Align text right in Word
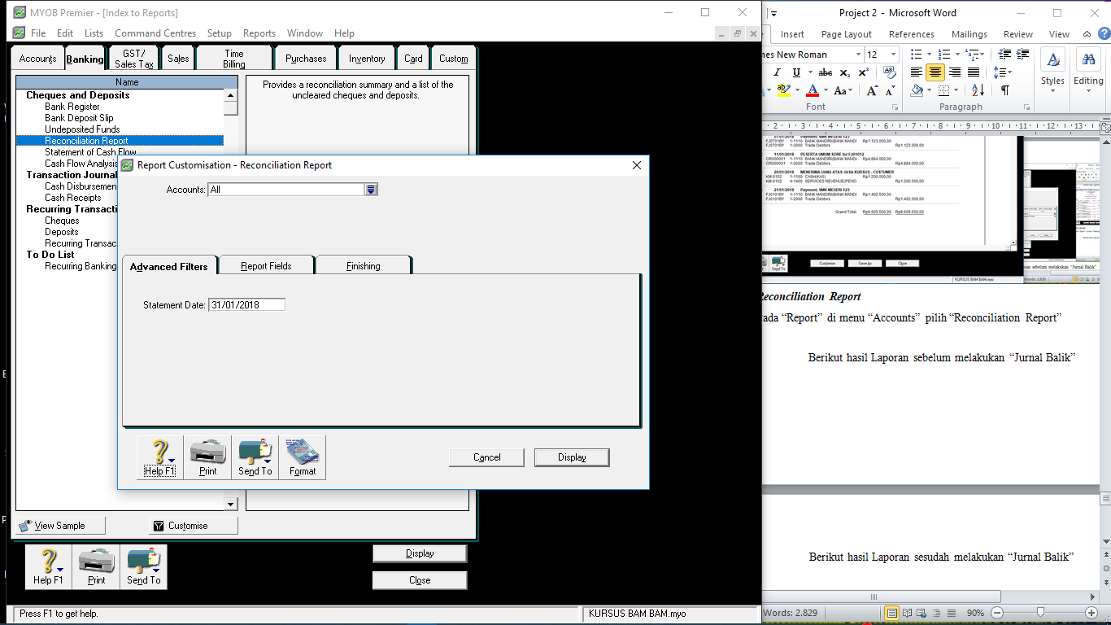This screenshot has height=625, width=1111. point(954,72)
